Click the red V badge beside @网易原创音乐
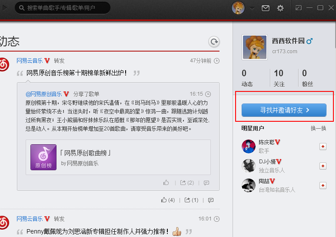336x237 pixels. [66, 94]
